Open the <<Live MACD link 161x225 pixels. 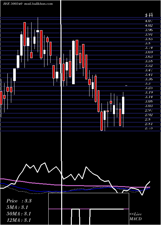136,216
